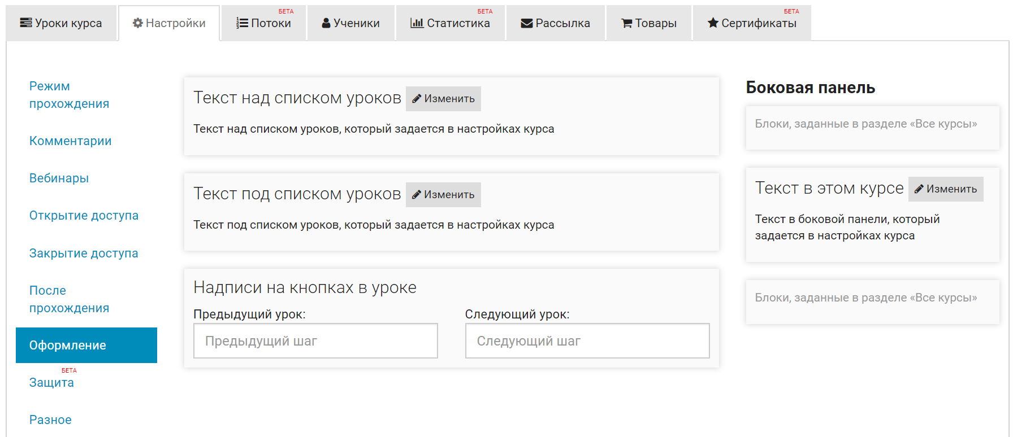
Task: Click the gear icon on Настройки tab
Action: (137, 23)
